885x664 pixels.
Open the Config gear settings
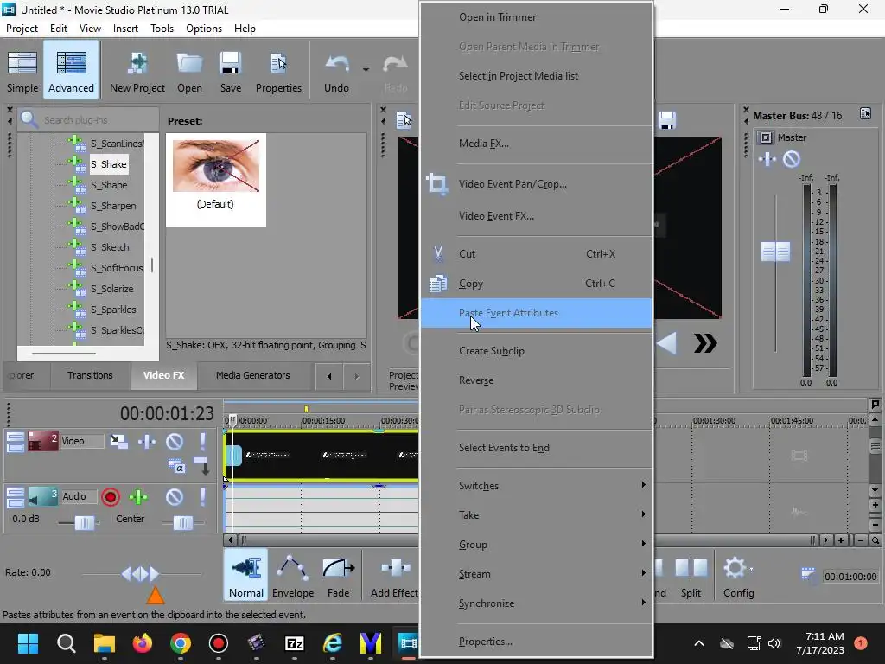point(738,576)
